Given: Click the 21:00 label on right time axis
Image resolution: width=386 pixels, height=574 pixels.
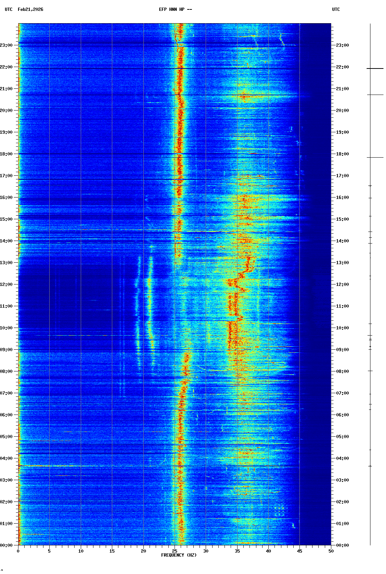Looking at the screenshot, I should (342, 89).
